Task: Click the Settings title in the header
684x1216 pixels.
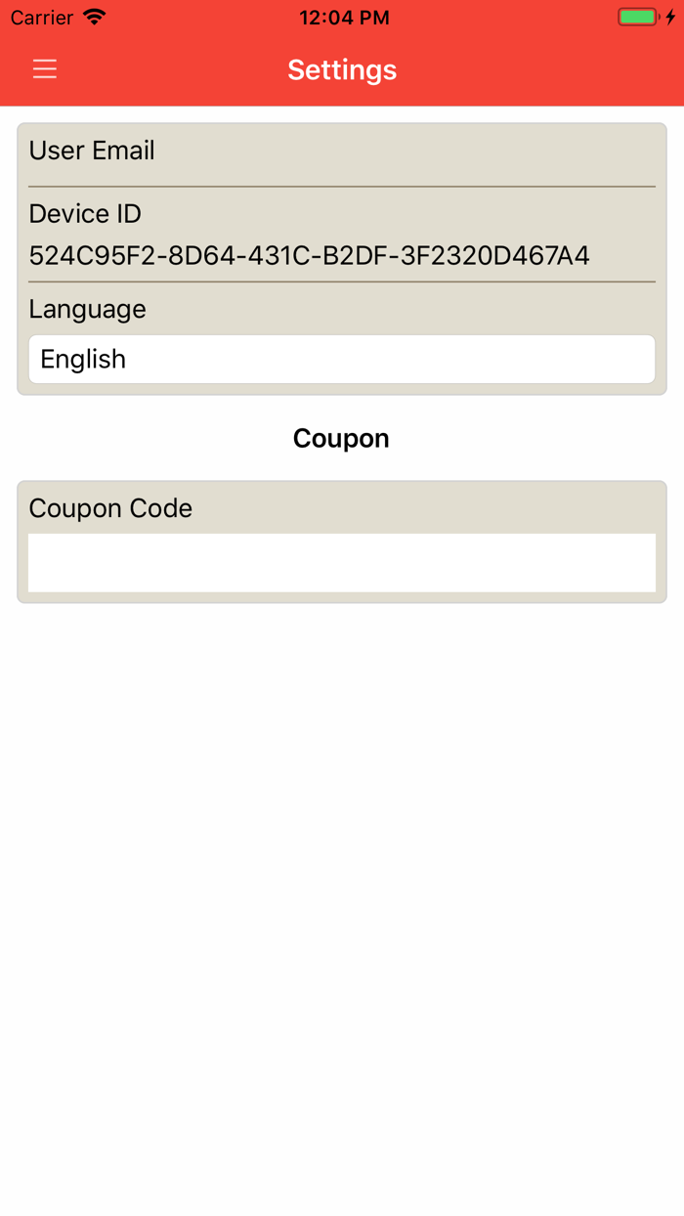Action: (x=341, y=69)
